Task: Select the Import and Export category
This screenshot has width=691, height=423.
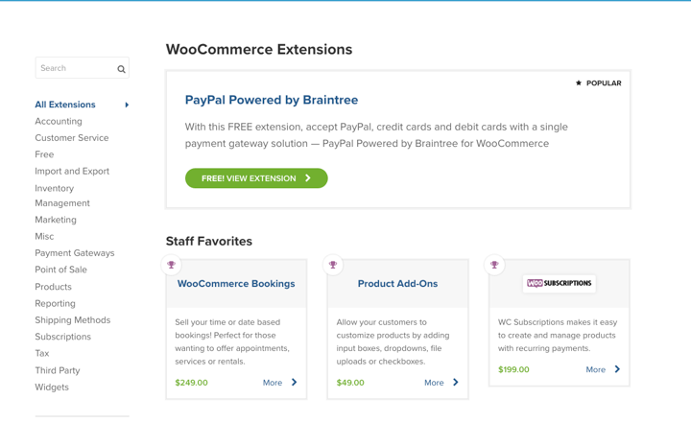Action: 72,171
